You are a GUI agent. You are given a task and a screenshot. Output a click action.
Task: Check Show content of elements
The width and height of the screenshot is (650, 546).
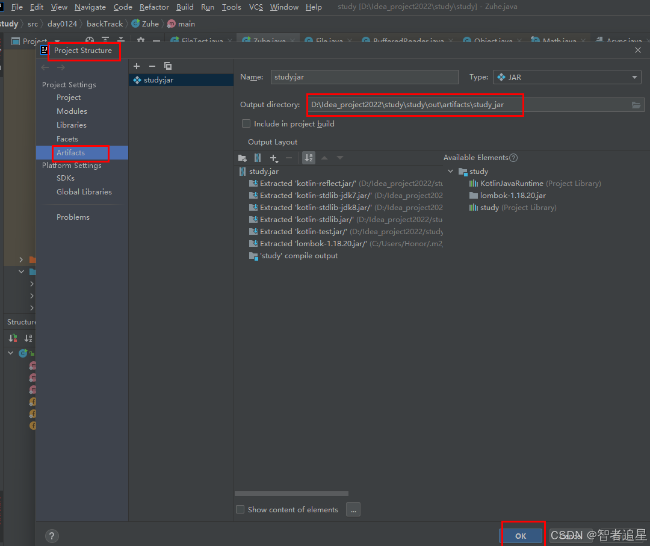point(240,509)
